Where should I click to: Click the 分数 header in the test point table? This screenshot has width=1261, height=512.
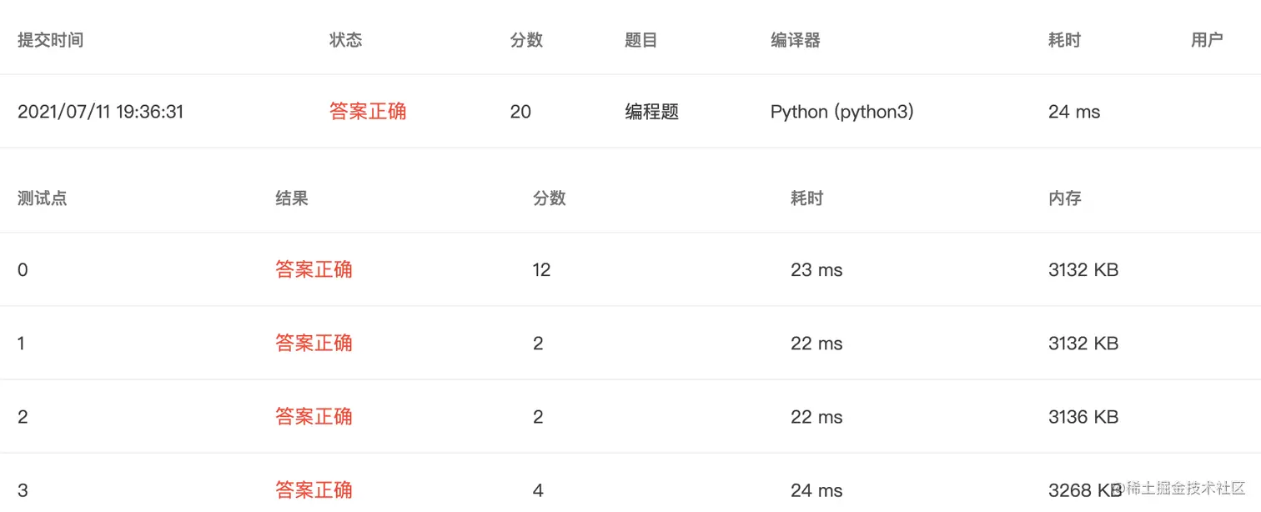point(550,198)
